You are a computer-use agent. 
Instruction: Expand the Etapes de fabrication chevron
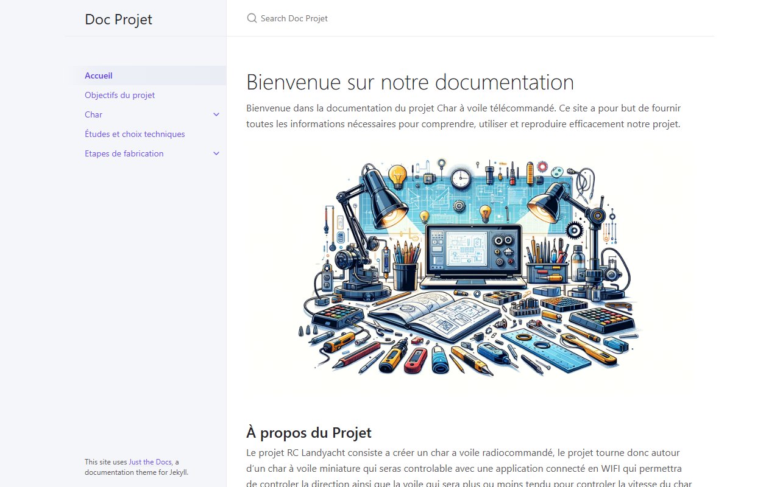coord(216,153)
